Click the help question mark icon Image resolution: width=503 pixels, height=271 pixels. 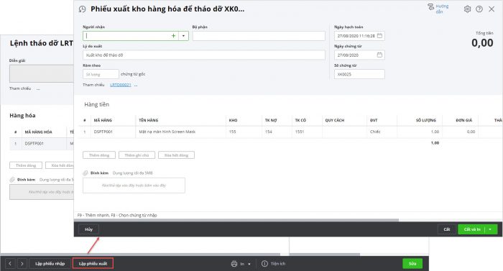[x=479, y=9]
